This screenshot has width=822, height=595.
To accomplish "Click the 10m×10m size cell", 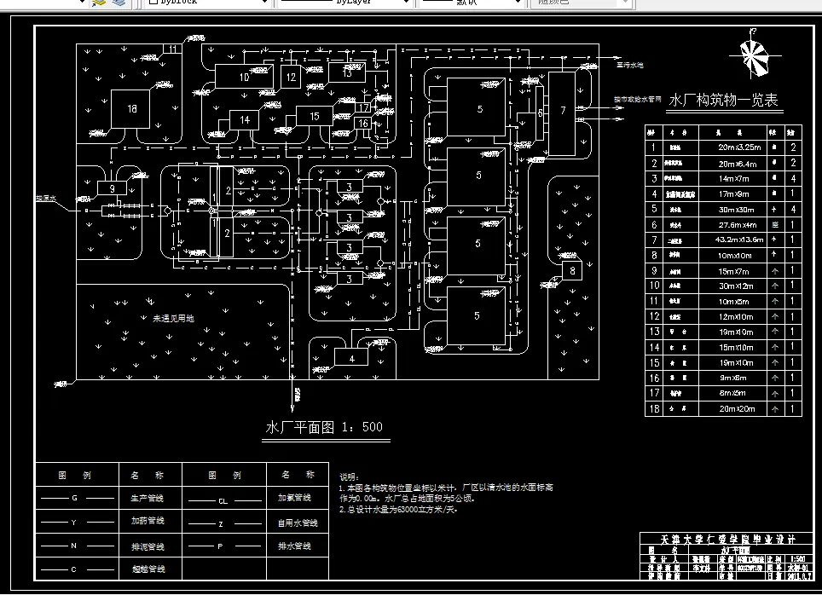I will tap(732, 255).
